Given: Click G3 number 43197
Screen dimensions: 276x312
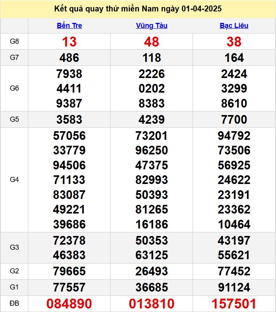Looking at the screenshot, I should tap(234, 241).
